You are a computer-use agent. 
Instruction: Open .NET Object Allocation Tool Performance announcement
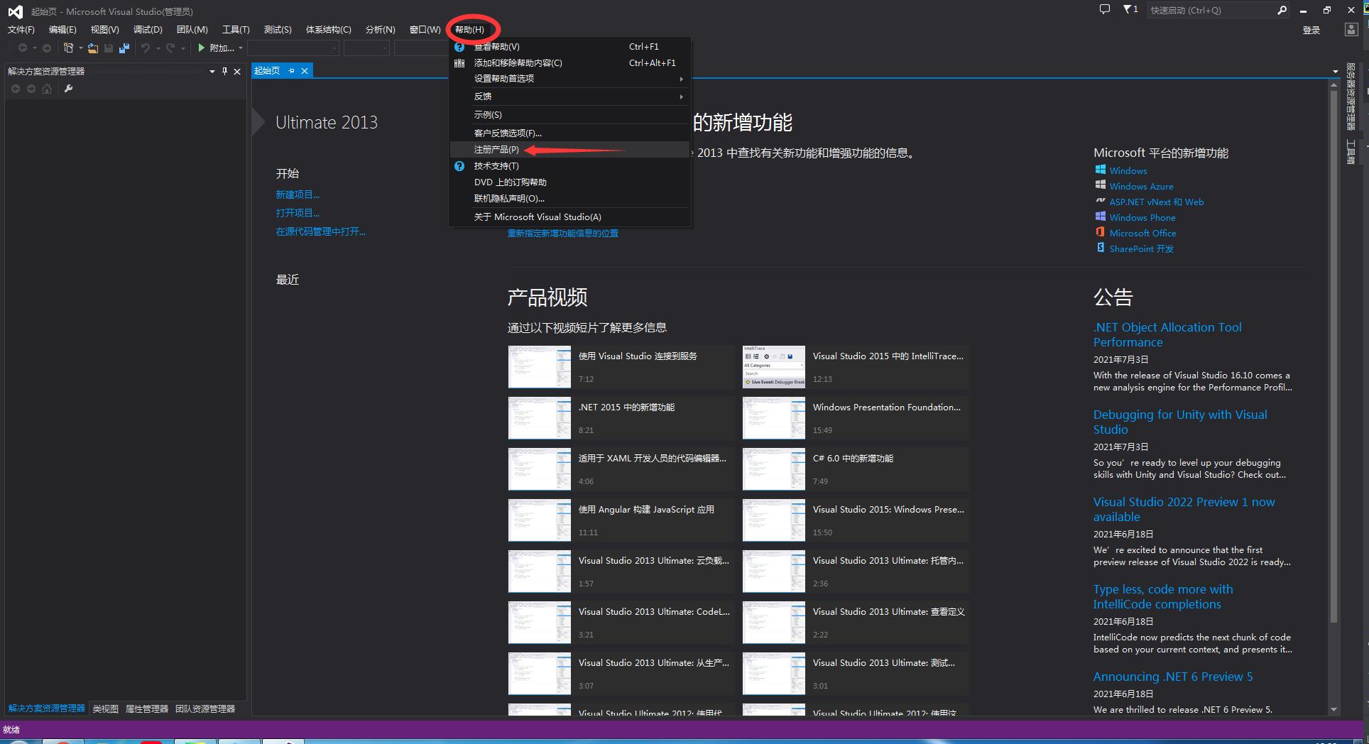point(1167,334)
